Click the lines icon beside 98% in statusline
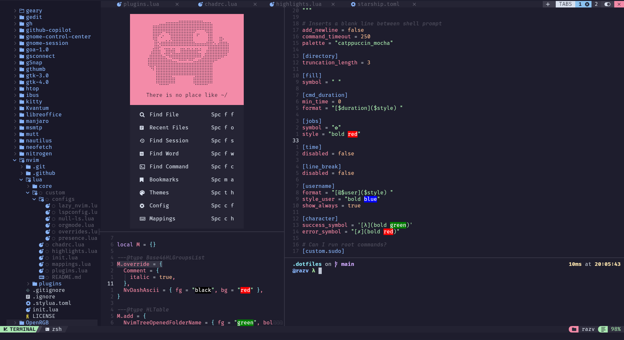Viewport: 624px width, 340px height. point(603,329)
